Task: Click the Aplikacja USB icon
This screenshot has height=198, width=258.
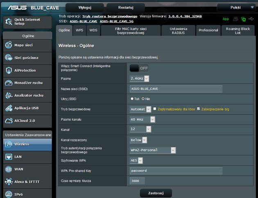Action: point(9,108)
